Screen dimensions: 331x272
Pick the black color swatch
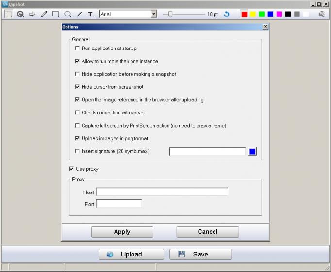[288, 14]
